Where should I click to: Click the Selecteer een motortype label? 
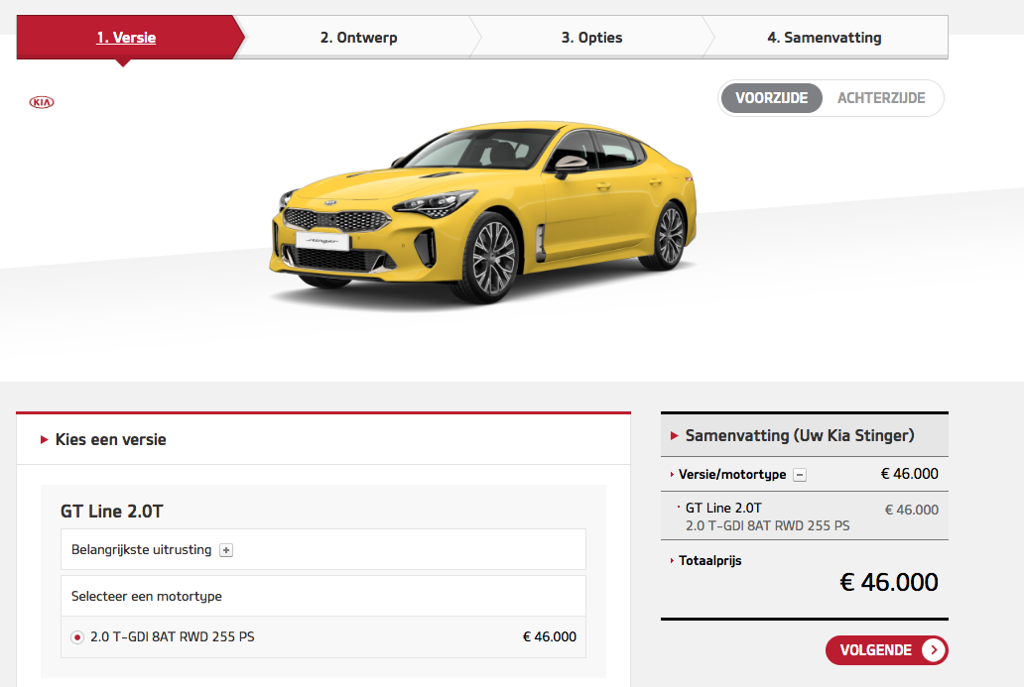146,596
